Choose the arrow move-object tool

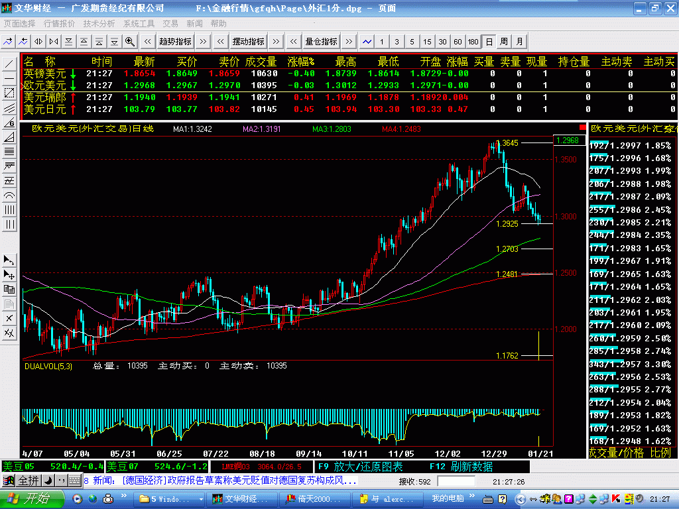pyautogui.click(x=9, y=275)
